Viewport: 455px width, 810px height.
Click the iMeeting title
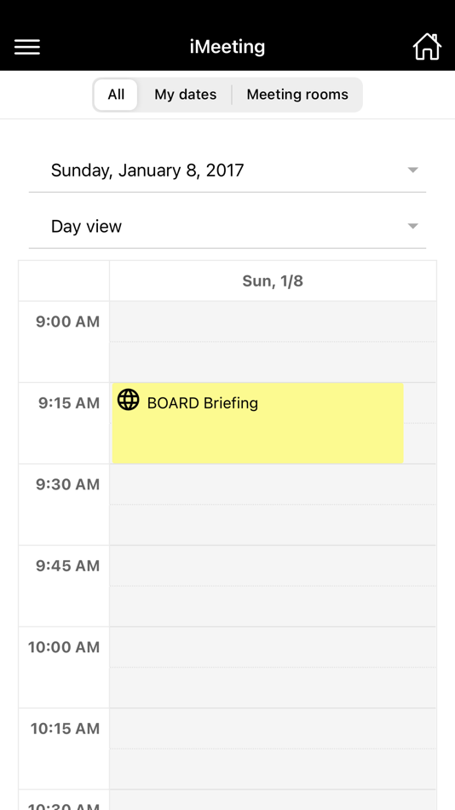tap(227, 47)
